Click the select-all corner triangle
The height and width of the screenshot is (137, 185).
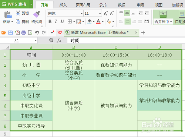(x=8, y=47)
